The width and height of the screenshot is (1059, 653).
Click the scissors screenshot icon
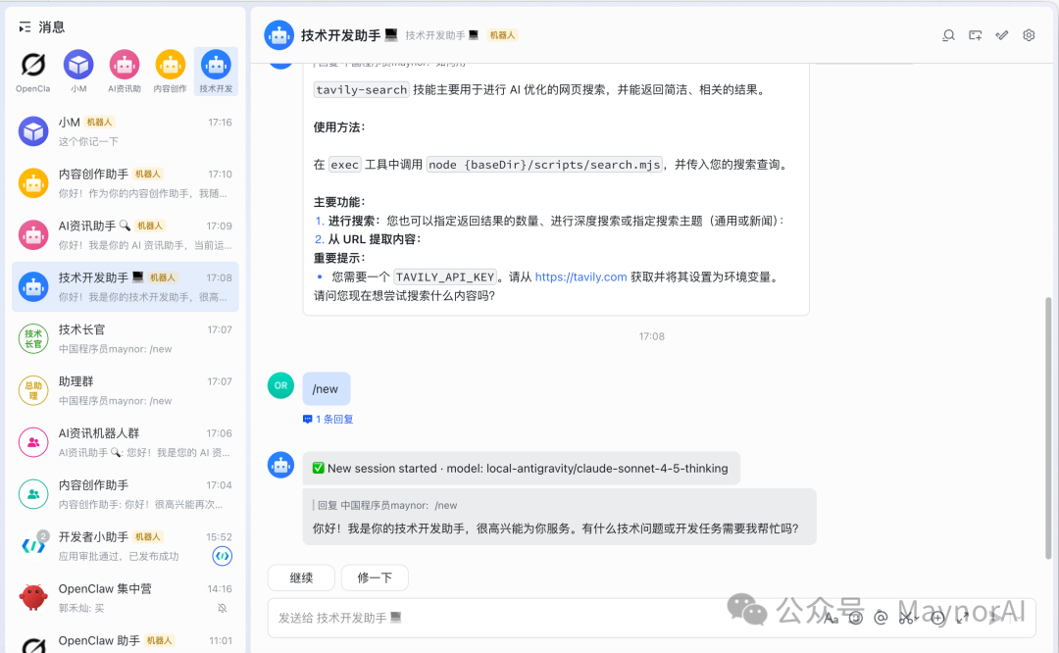[x=906, y=618]
